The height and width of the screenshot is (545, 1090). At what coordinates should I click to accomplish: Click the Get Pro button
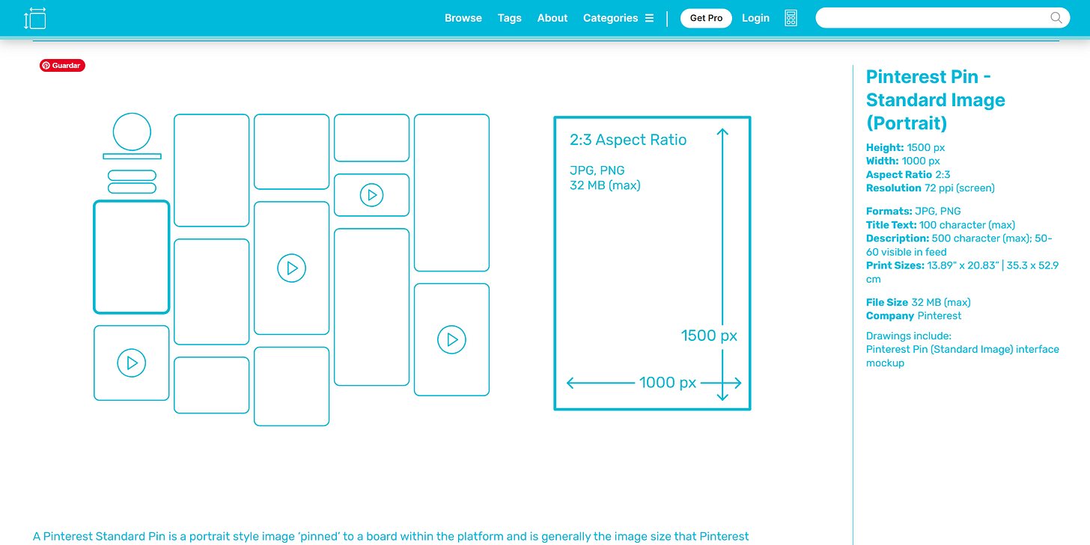coord(706,18)
